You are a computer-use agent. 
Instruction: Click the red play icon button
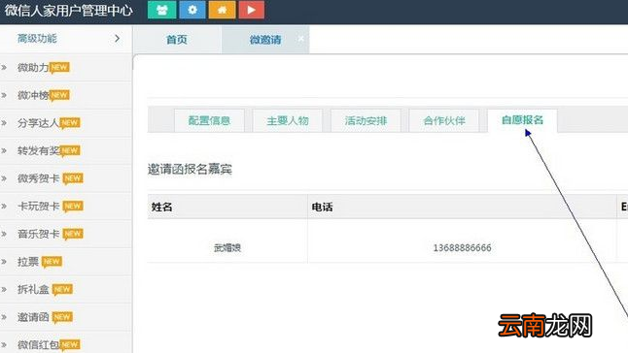252,10
